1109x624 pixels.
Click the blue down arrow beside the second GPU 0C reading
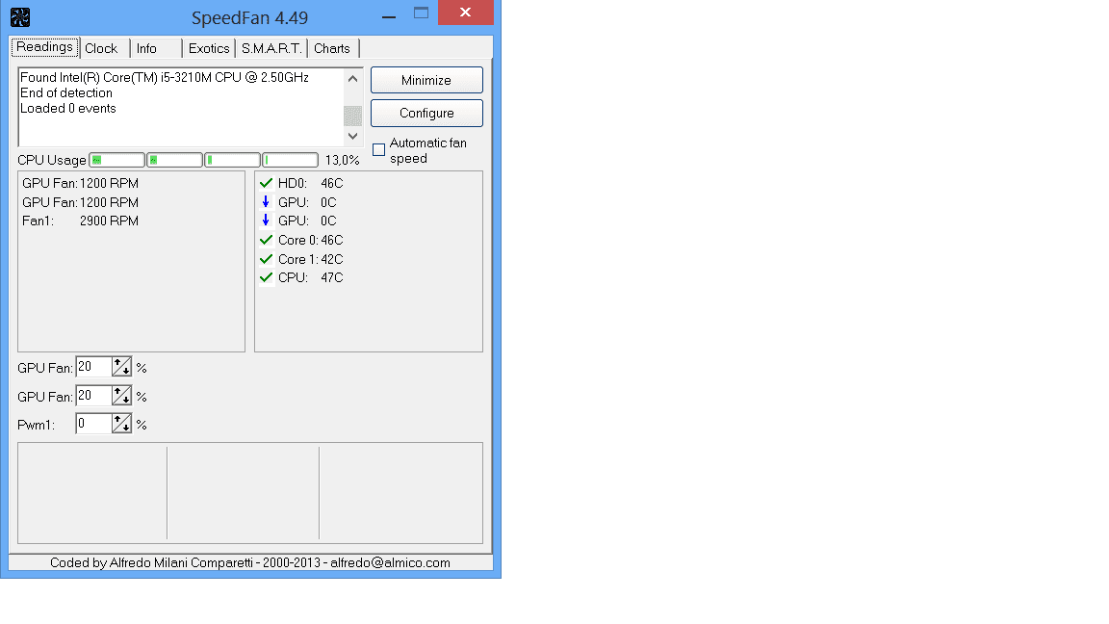pyautogui.click(x=266, y=220)
